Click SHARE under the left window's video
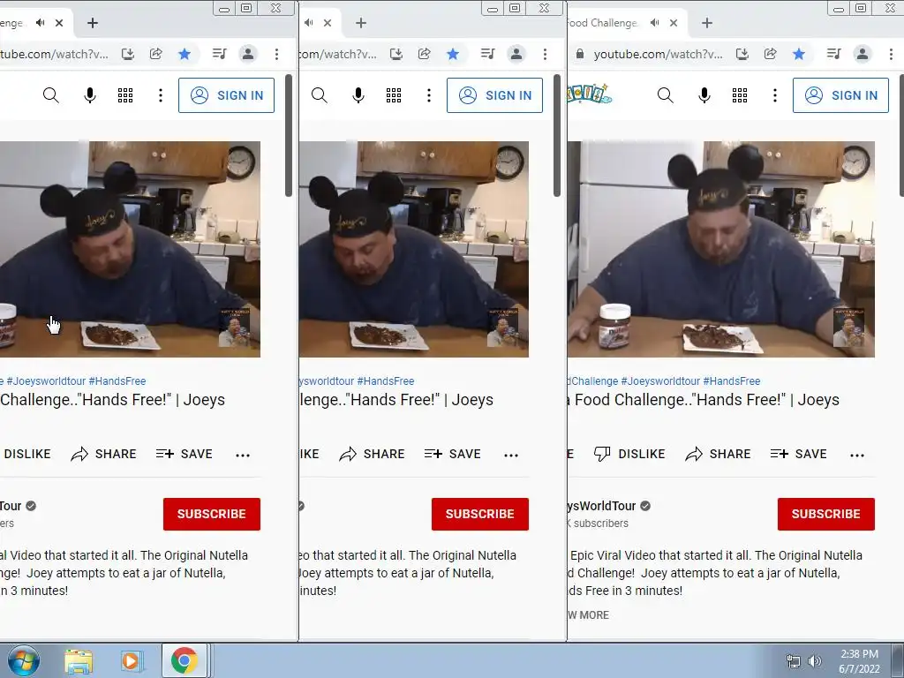Screen dimensions: 904x678 (104, 455)
